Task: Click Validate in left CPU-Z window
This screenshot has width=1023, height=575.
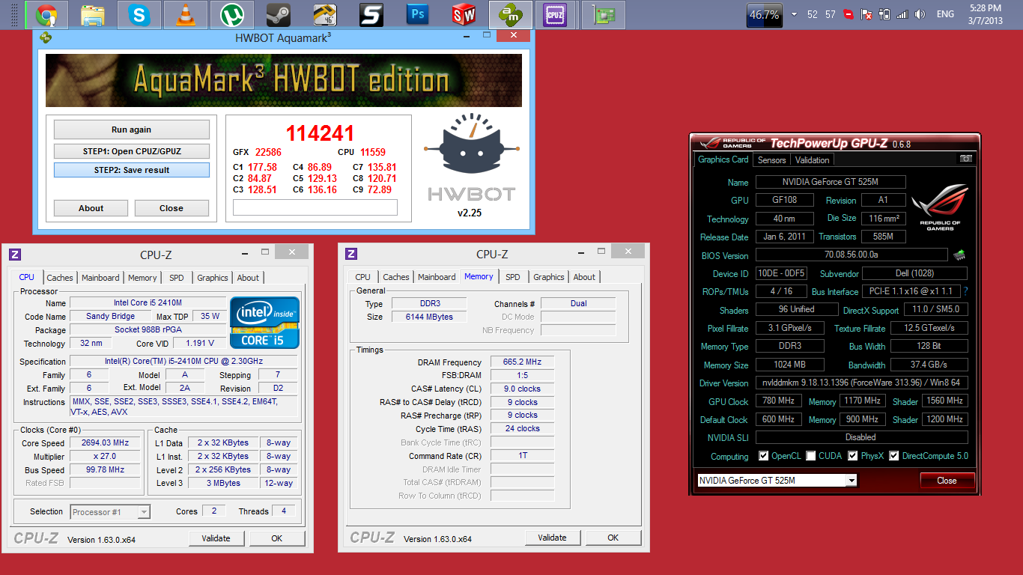Action: 216,538
